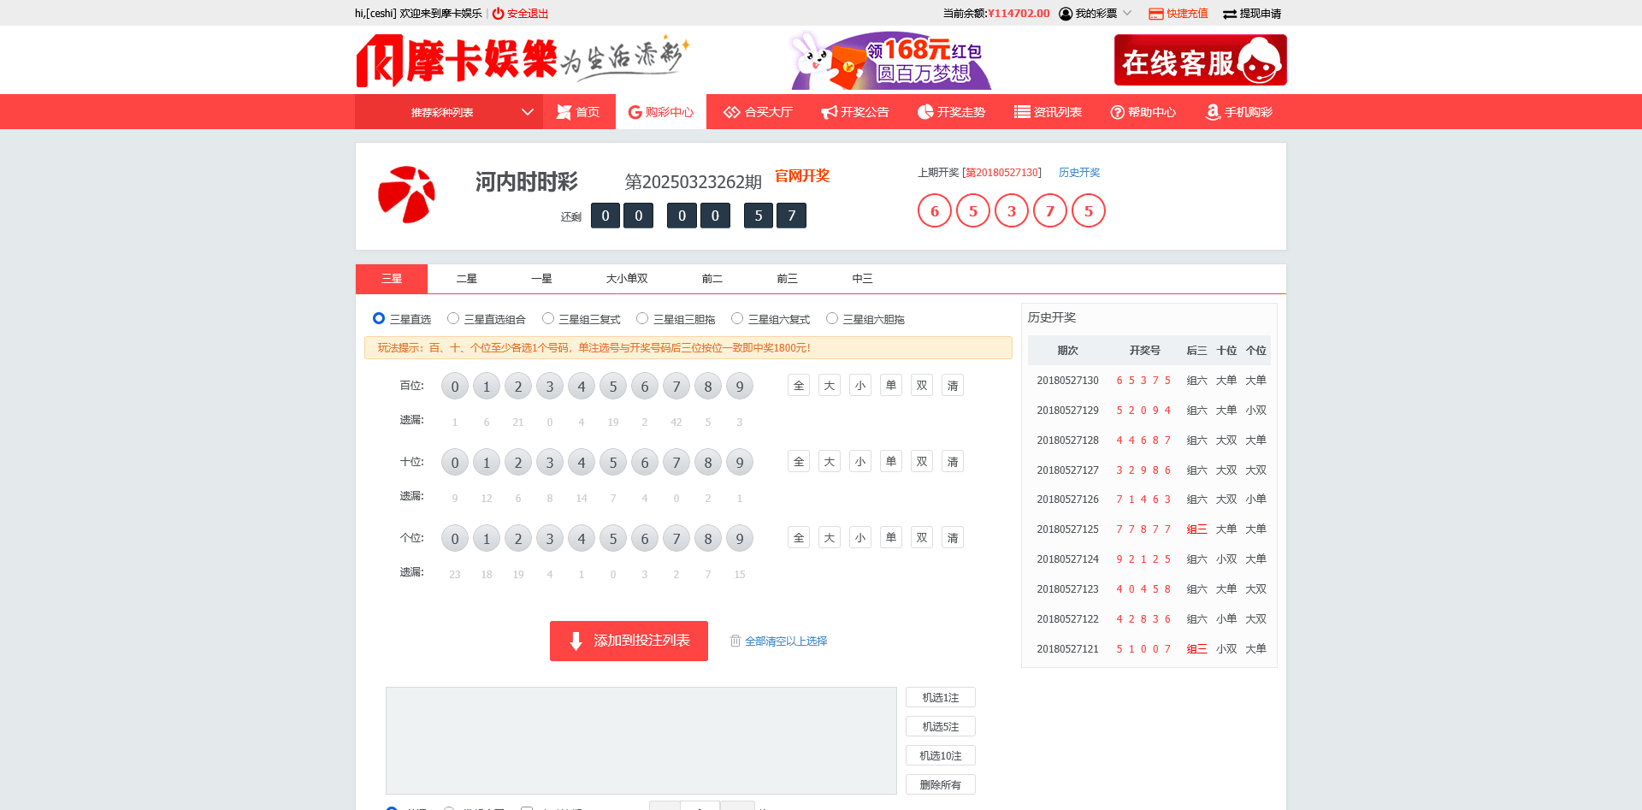Click the 安全退出 power icon

pyautogui.click(x=498, y=14)
